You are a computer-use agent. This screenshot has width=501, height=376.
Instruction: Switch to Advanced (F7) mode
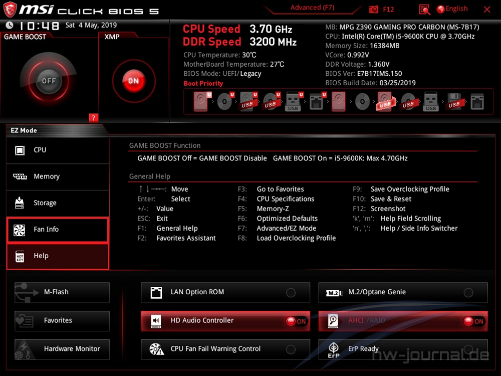312,8
